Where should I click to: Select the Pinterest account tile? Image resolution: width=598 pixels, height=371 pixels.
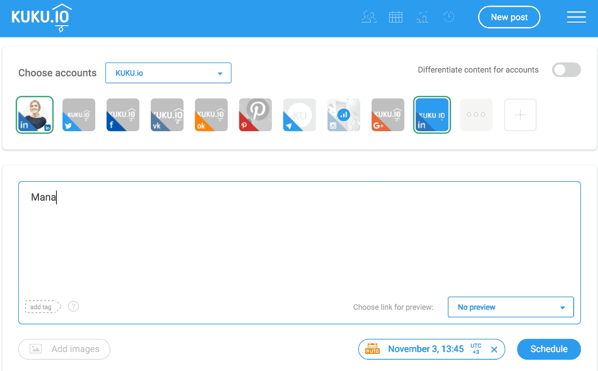coord(255,115)
